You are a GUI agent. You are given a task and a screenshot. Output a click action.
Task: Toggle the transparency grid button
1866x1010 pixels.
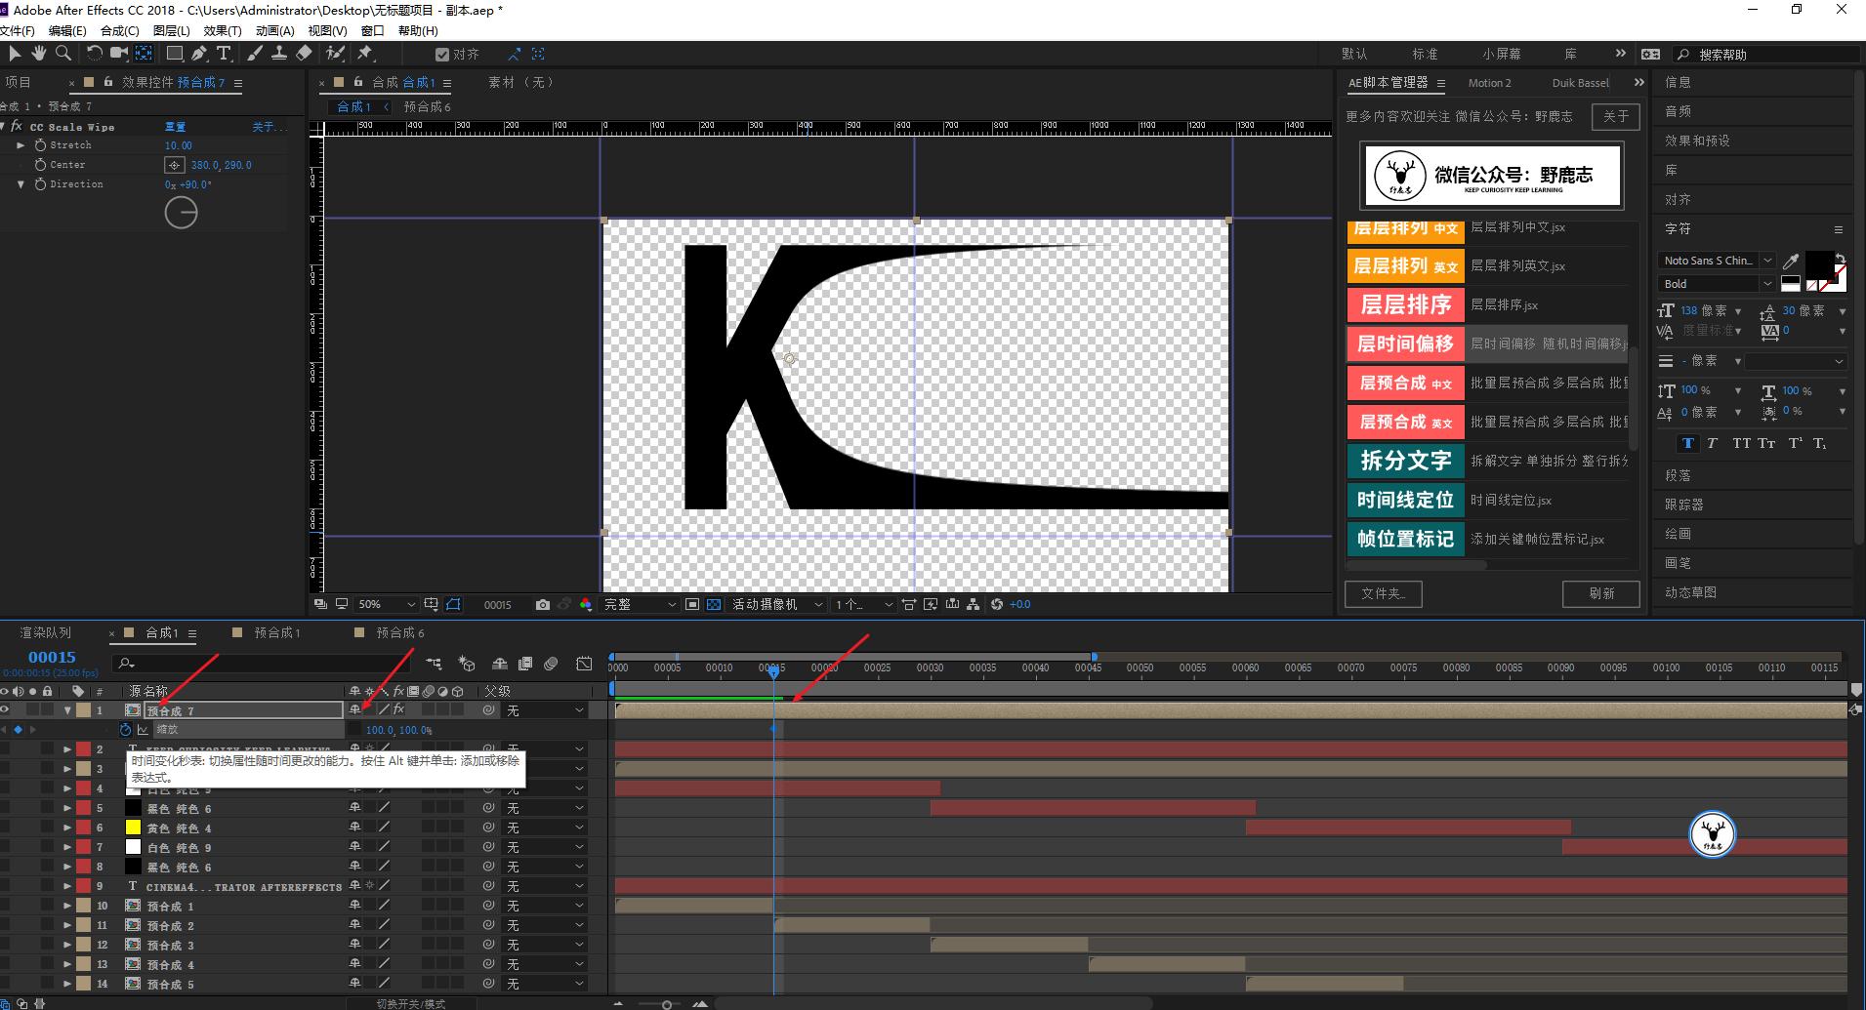click(714, 605)
